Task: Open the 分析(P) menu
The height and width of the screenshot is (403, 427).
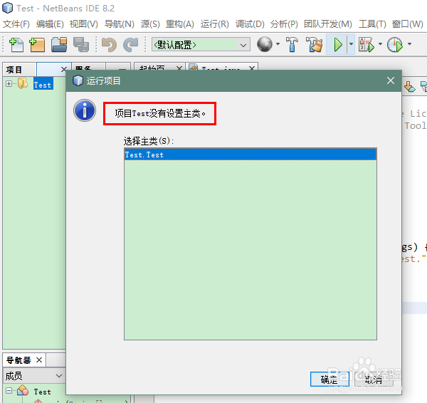Action: tap(284, 24)
